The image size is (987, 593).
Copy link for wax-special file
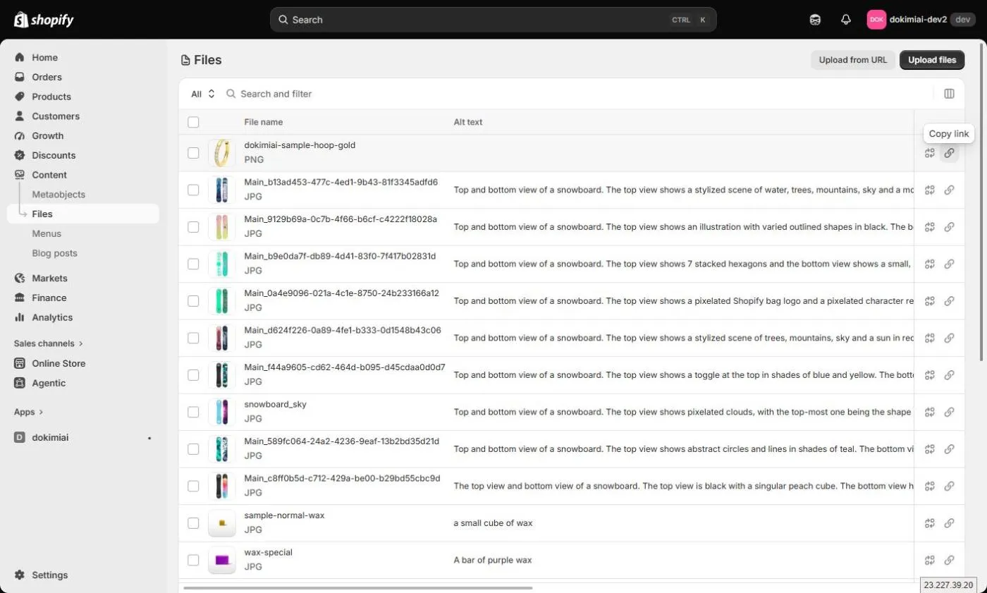pos(949,560)
